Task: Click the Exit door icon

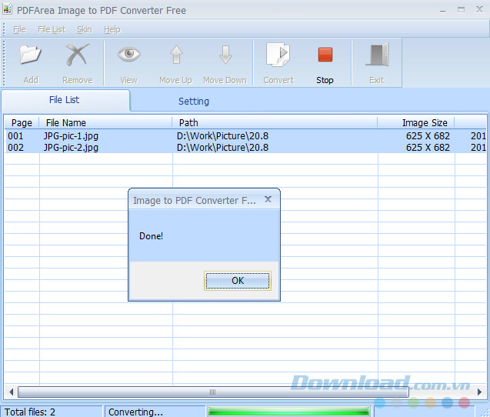Action: (377, 55)
